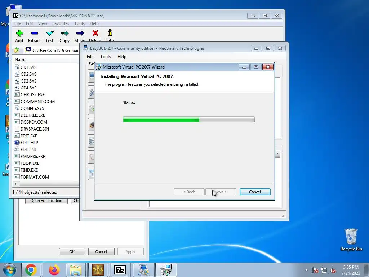Open the EasyBCD Help menu
369x277 pixels.
pyautogui.click(x=122, y=57)
